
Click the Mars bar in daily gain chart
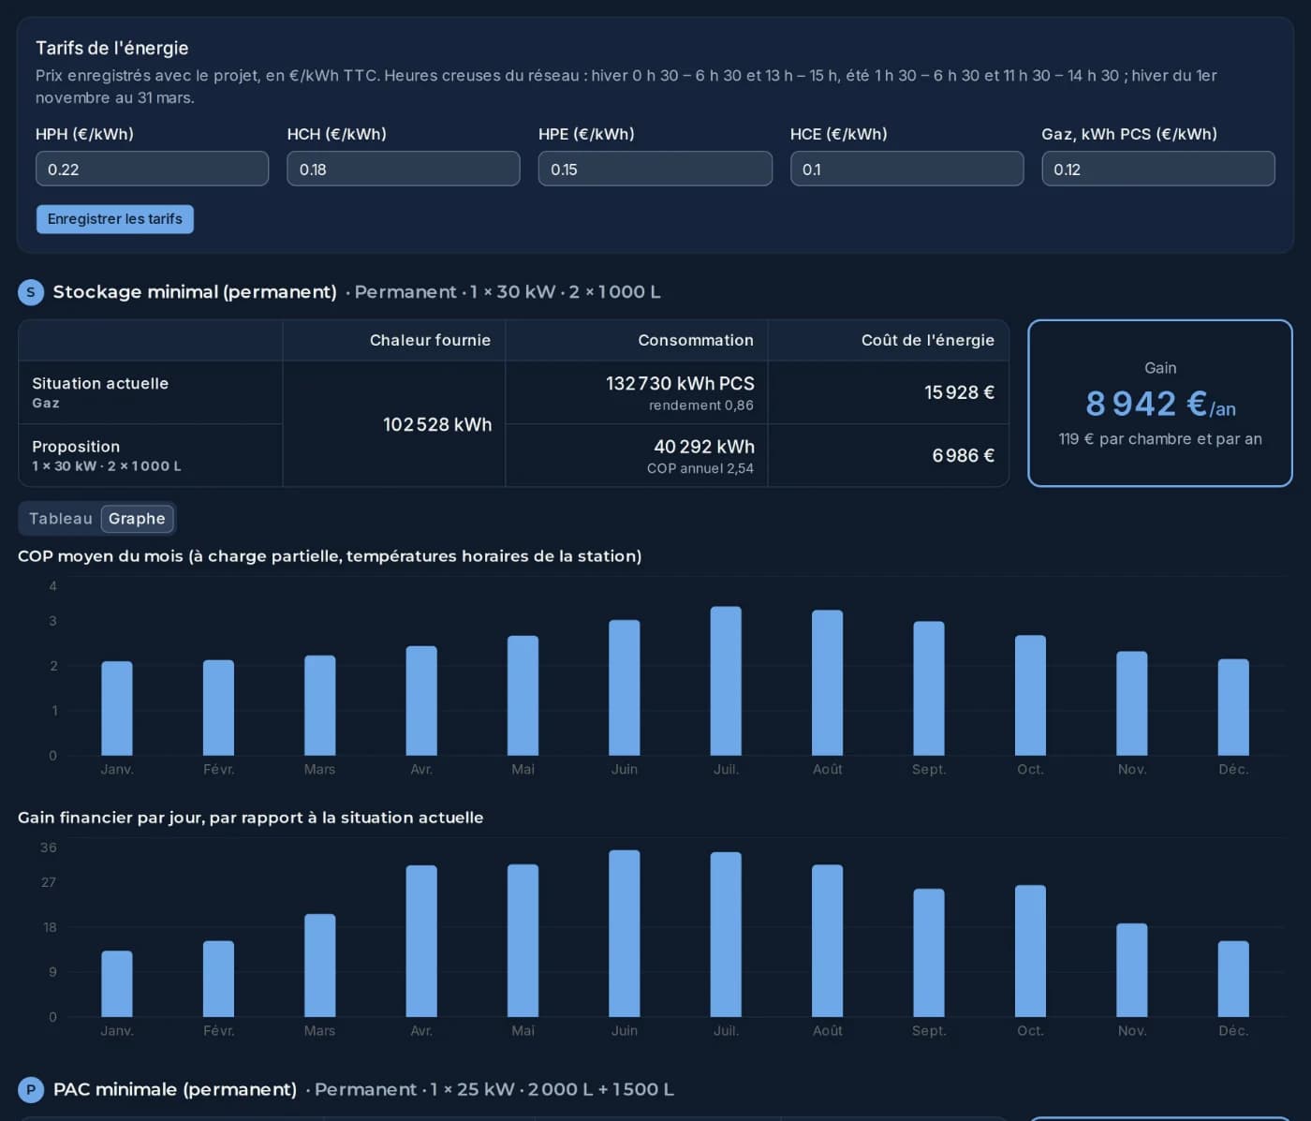click(x=319, y=966)
